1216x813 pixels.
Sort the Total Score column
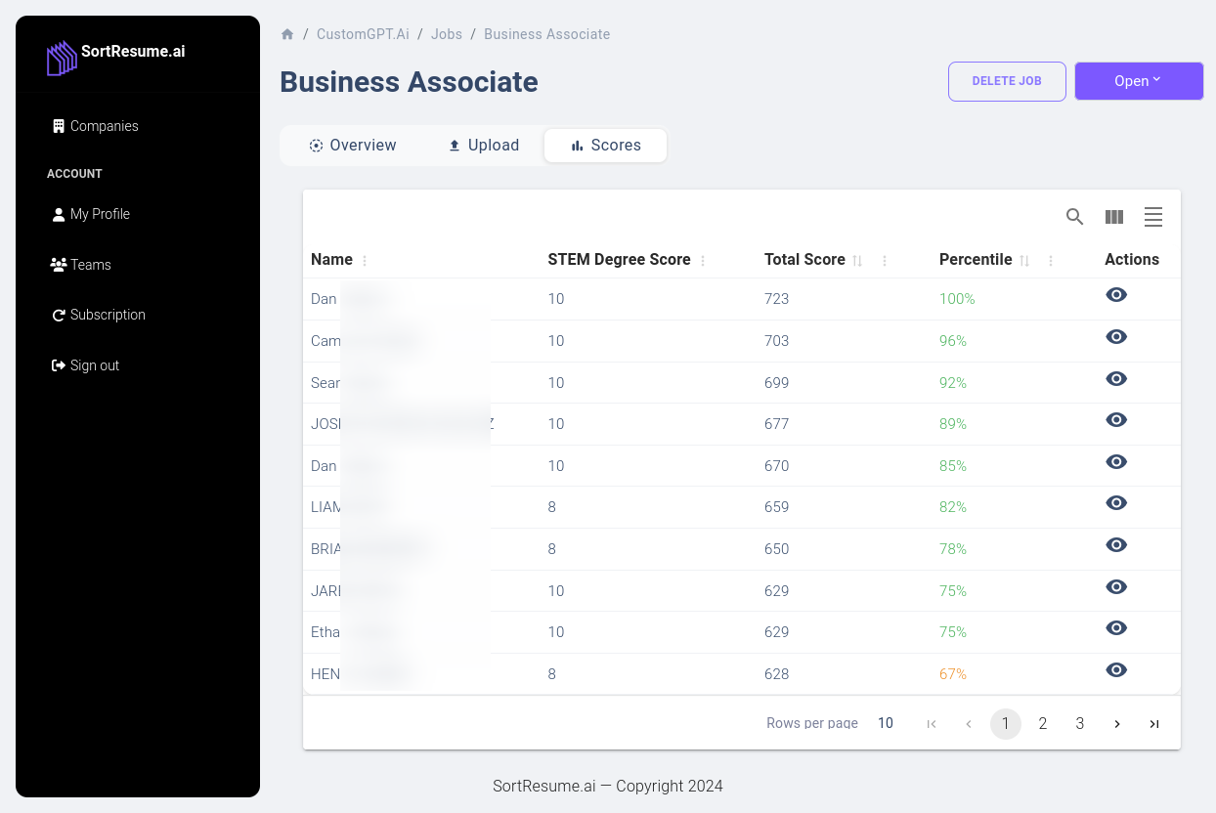click(857, 260)
